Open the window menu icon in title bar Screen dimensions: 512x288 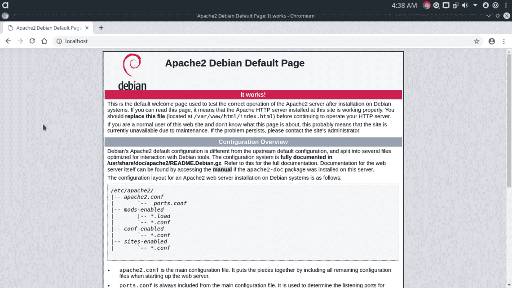coord(5,16)
